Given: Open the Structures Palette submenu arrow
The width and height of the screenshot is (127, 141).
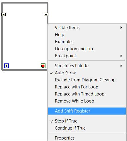Looking at the screenshot, I should point(121,66).
